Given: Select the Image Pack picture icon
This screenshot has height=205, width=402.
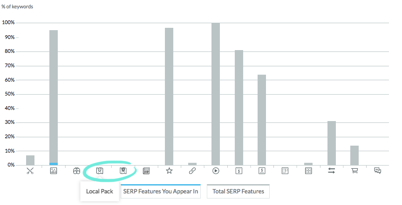Looking at the screenshot, I should pyautogui.click(x=53, y=171).
